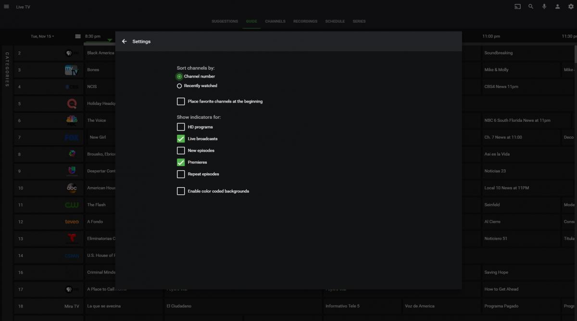
Task: Activate the voice microphone icon
Action: tap(544, 7)
